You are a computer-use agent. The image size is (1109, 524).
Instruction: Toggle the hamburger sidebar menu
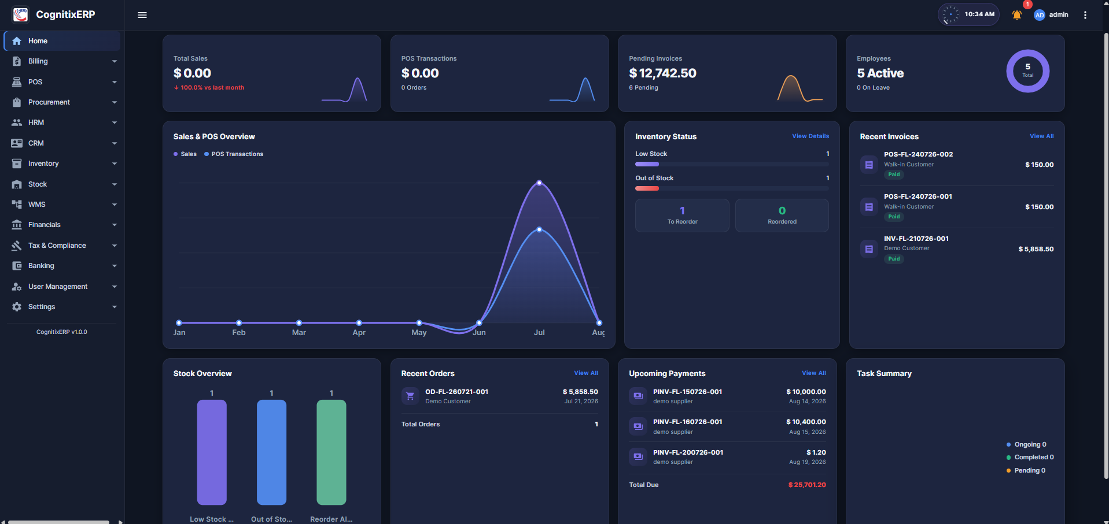pyautogui.click(x=142, y=15)
